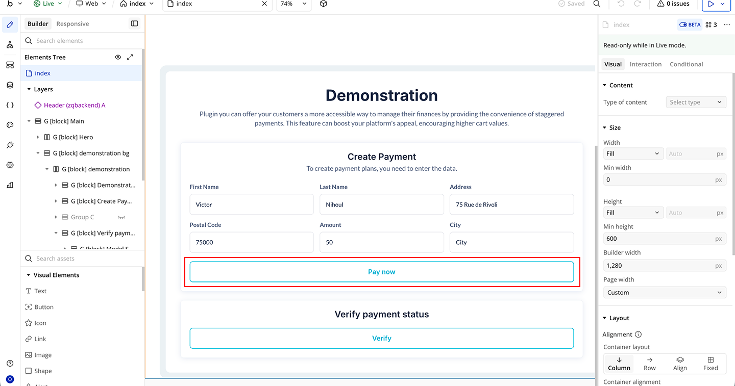The width and height of the screenshot is (735, 386).
Task: Open the more options ellipsis menu
Action: point(727,24)
